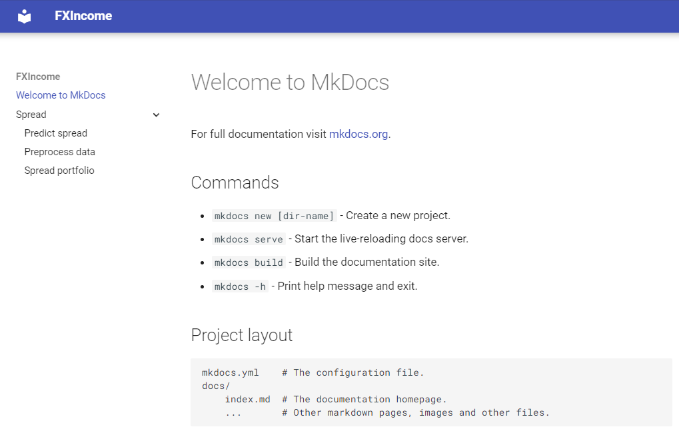Follow the mkdocs.org hyperlink
The image size is (679, 445).
pyautogui.click(x=358, y=134)
